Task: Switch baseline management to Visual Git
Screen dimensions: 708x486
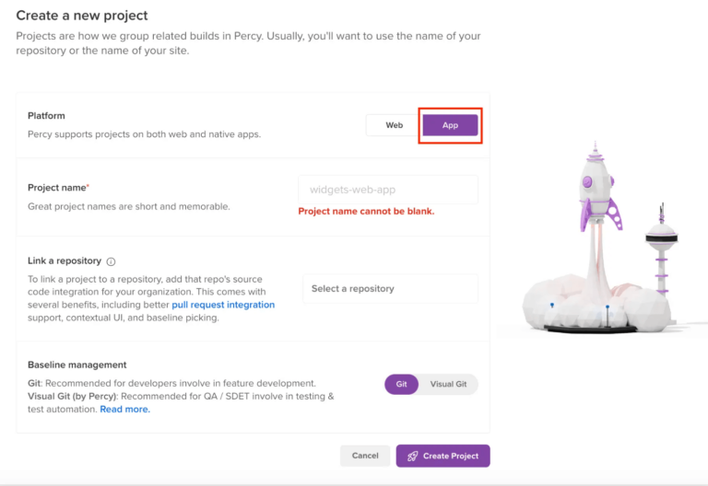Action: (x=448, y=384)
